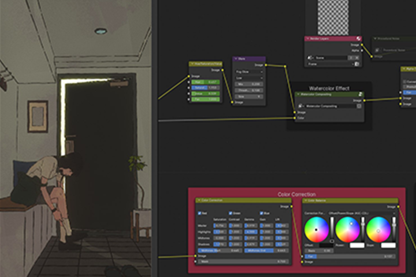
Task: Click the Shadows Lift field
Action: [282, 245]
